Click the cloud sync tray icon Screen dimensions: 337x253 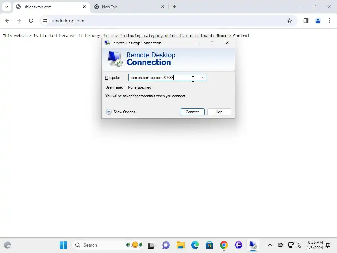tap(280, 245)
